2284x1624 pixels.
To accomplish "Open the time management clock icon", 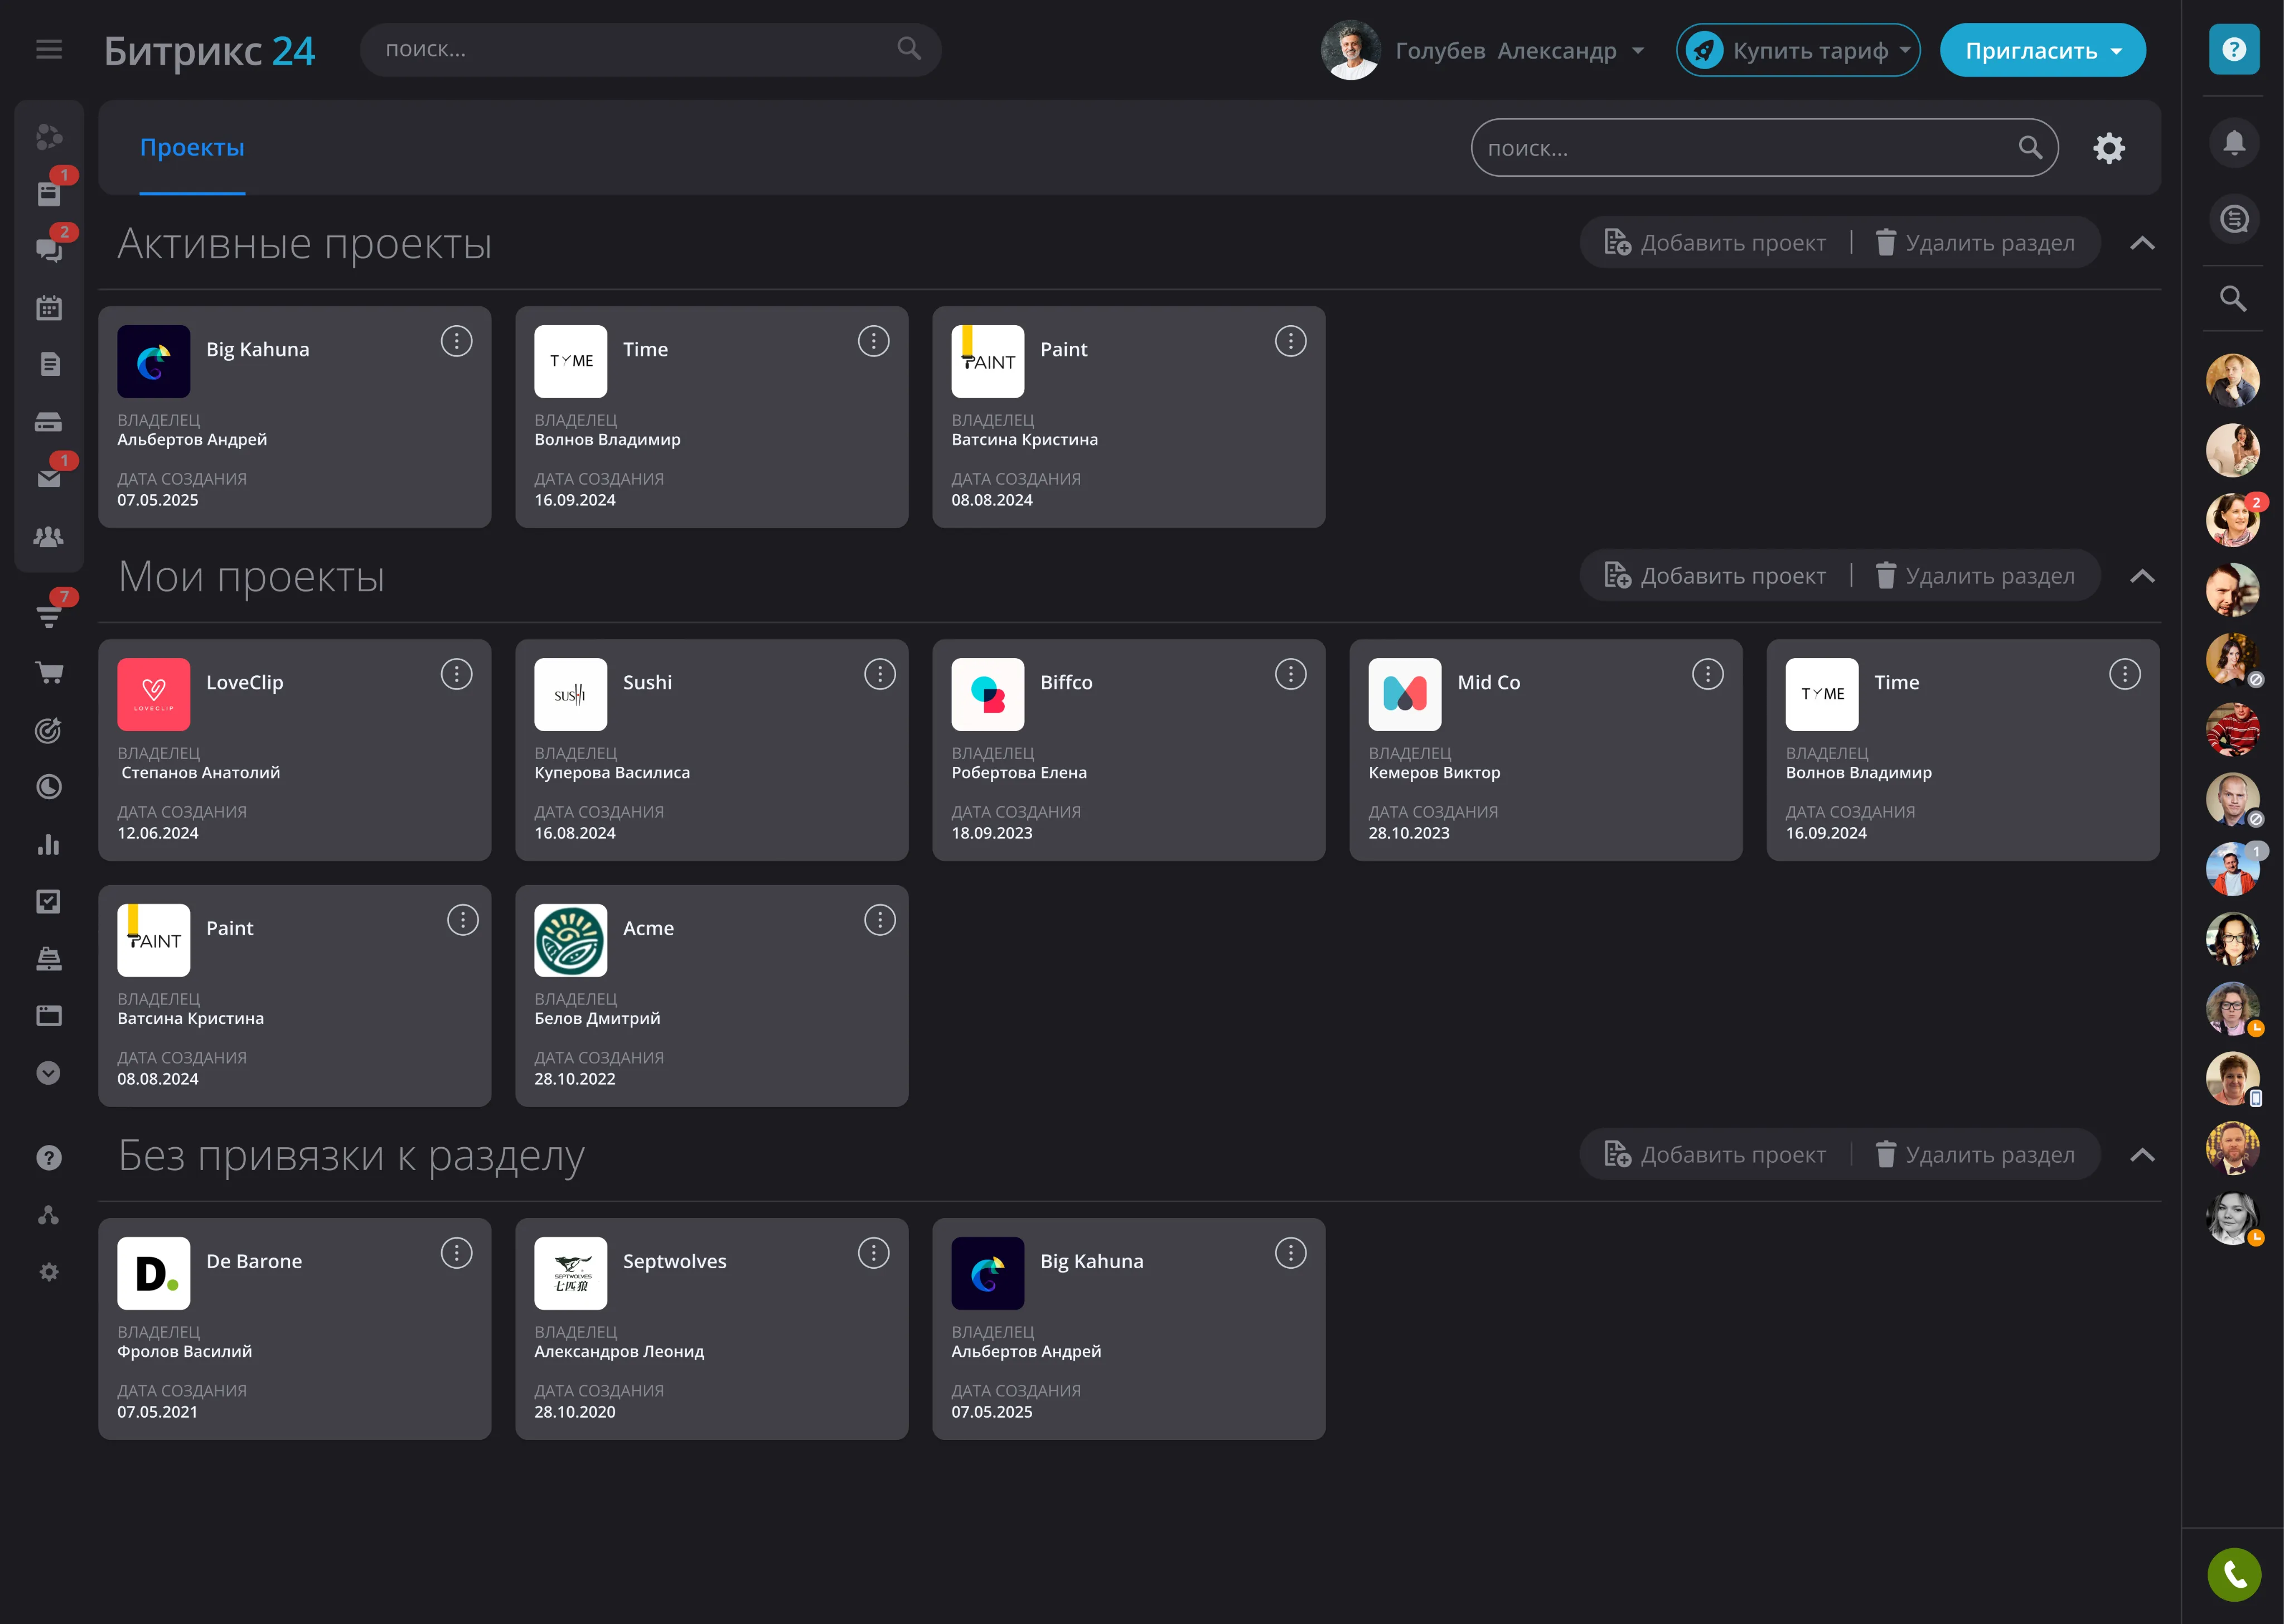I will pos(49,787).
